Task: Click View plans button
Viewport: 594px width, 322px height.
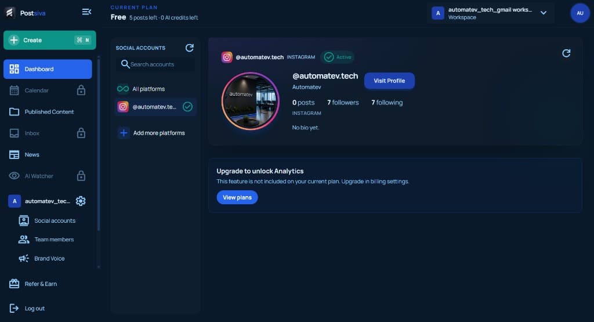Action: [237, 197]
